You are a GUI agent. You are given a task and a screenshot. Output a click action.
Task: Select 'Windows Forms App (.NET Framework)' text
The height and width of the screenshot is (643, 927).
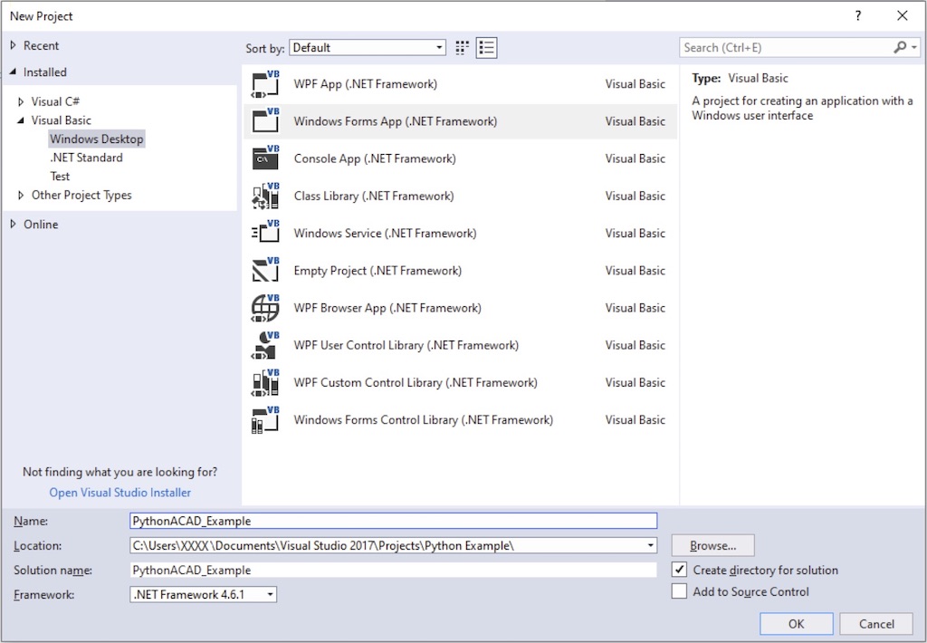[396, 121]
